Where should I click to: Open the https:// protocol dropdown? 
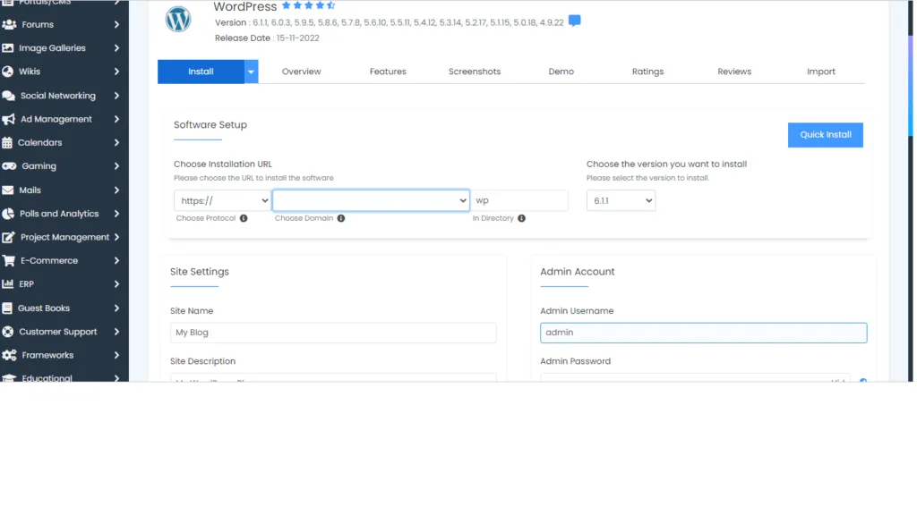click(222, 201)
